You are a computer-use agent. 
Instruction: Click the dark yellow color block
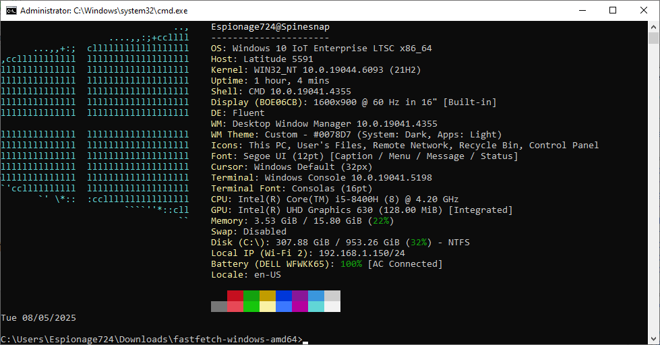268,296
